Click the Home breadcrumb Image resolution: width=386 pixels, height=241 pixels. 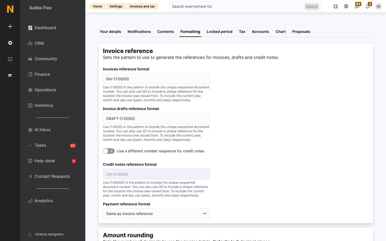pos(98,6)
